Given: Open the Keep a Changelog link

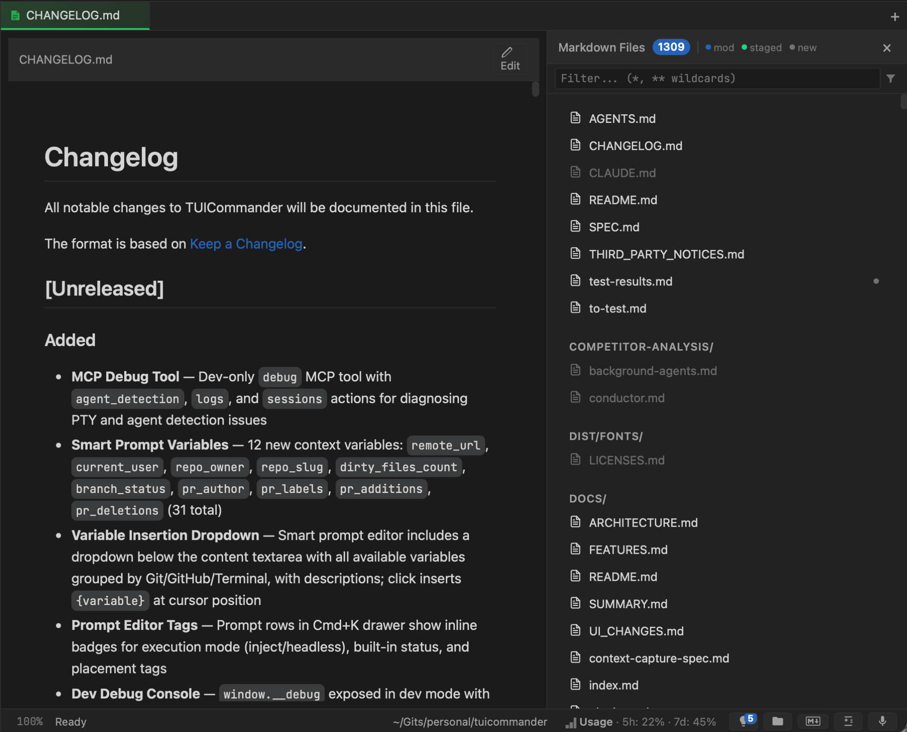Looking at the screenshot, I should tap(246, 244).
